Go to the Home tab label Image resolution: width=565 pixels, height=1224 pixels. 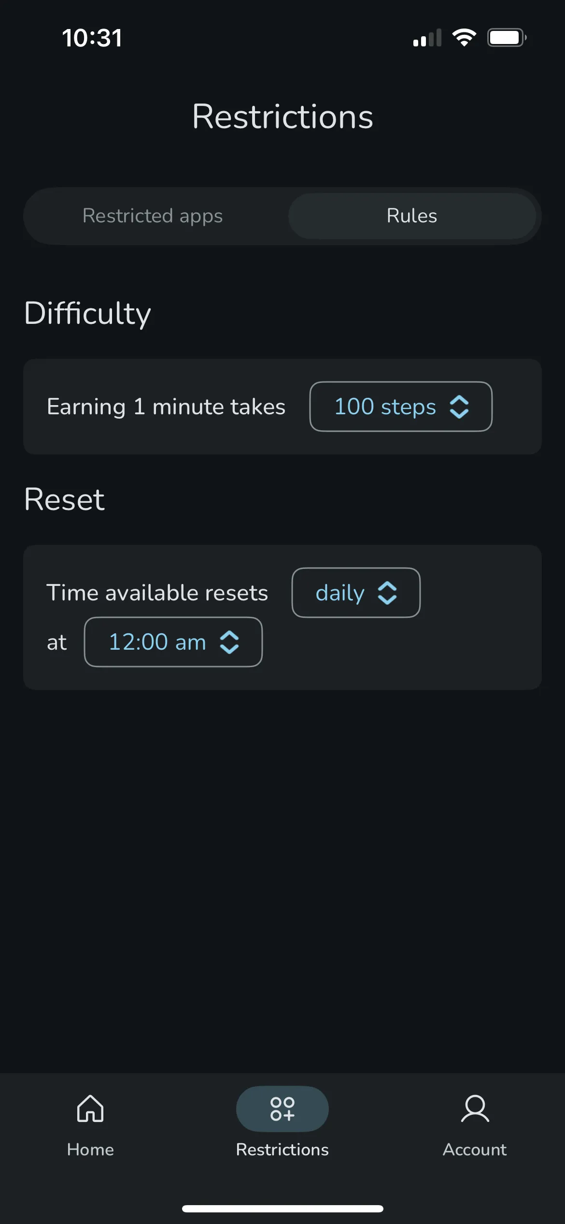[90, 1150]
